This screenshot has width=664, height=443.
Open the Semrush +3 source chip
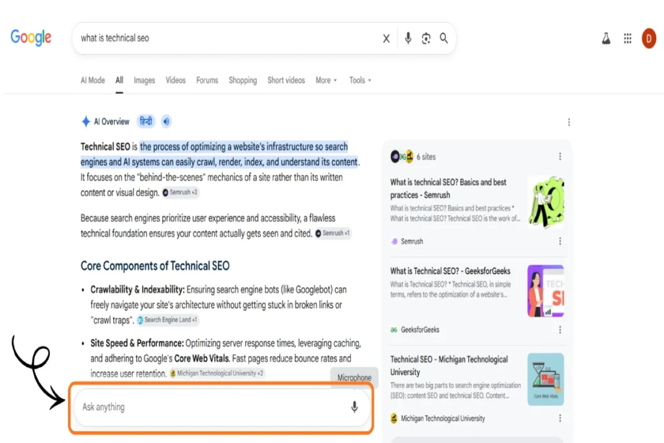(180, 192)
